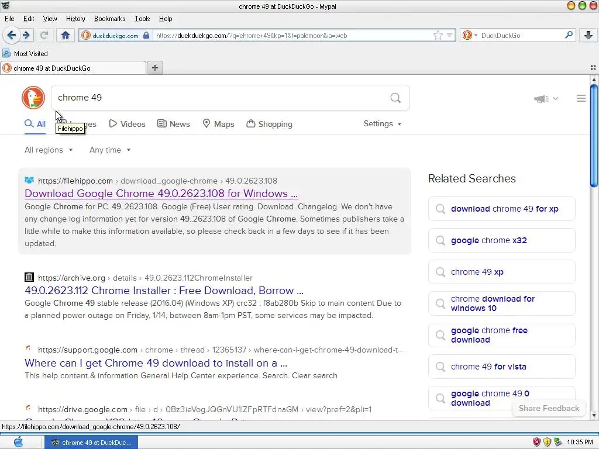Screen dimensions: 599x449
Task: Open the 49.0.2623.112 Chrome Installer link
Action: click(164, 291)
